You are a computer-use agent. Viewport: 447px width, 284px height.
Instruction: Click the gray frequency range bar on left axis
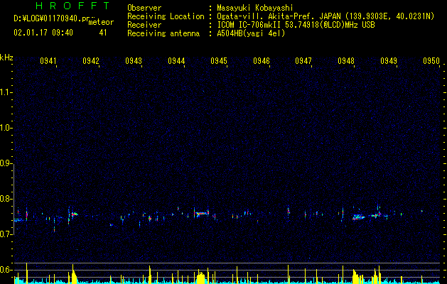pyautogui.click(x=14, y=200)
